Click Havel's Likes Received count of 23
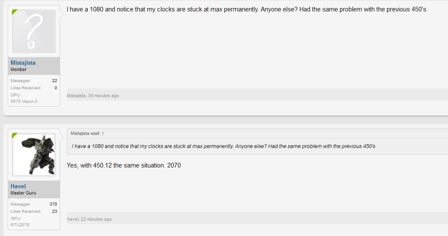 click(54, 211)
